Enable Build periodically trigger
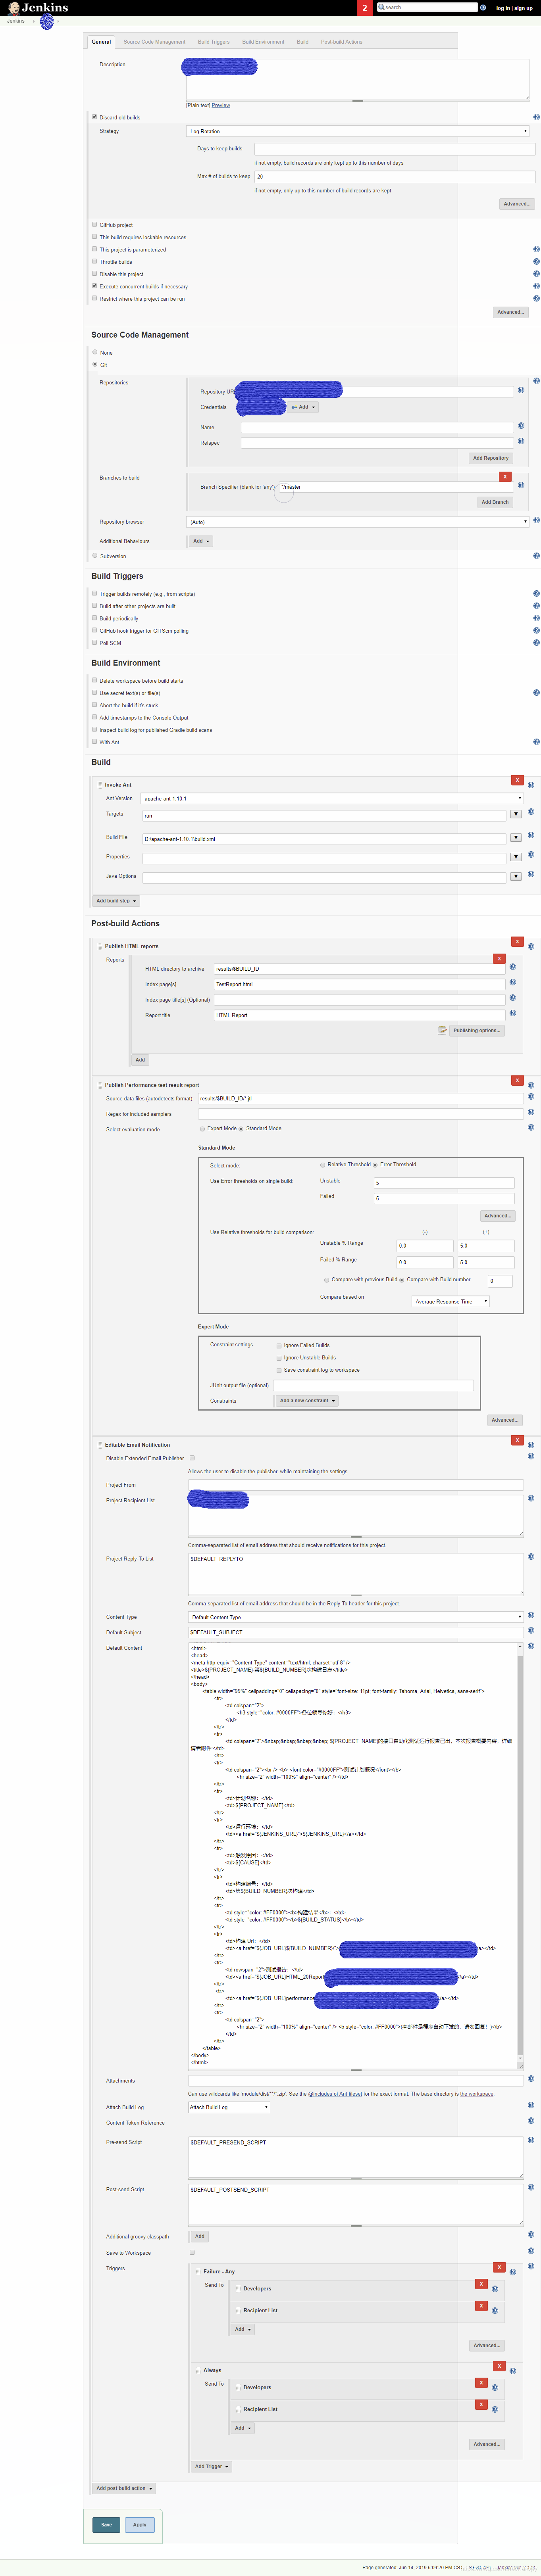Screen dimensions: 541x2576 coord(95,618)
